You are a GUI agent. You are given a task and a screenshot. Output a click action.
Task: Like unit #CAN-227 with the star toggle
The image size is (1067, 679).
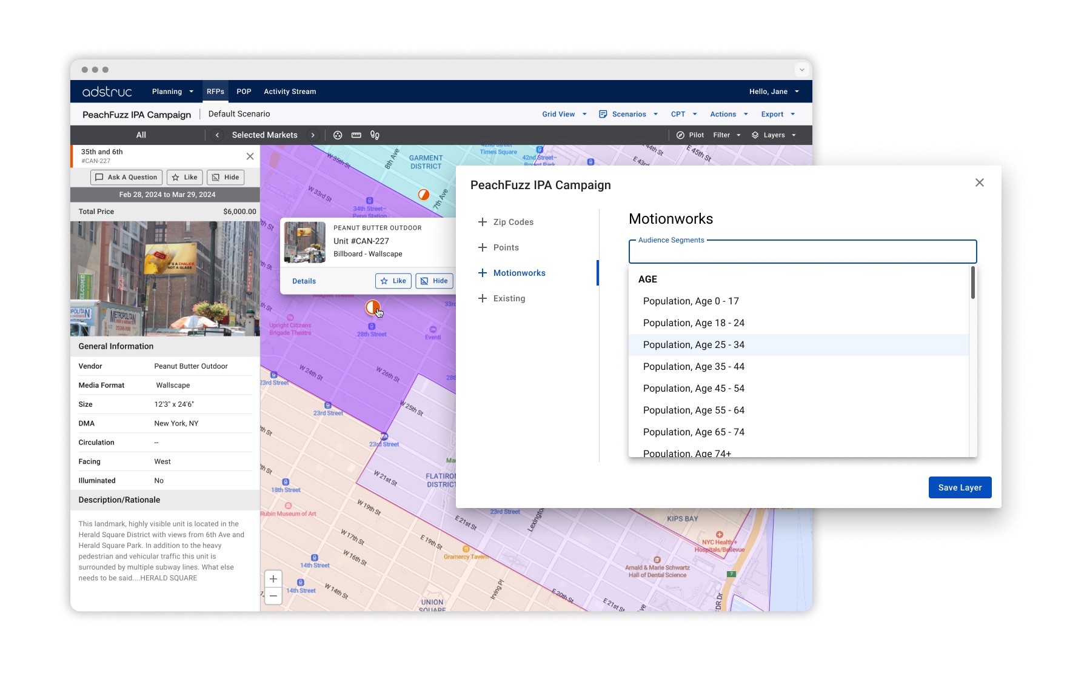[184, 177]
